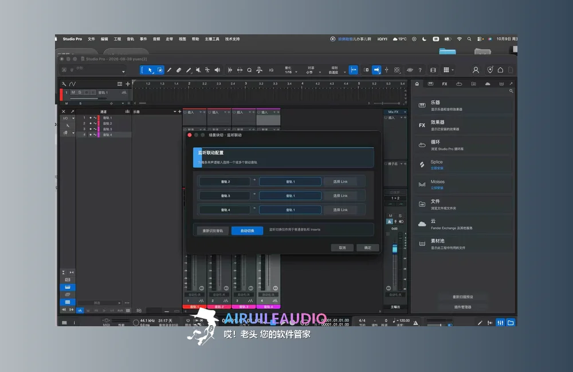Open the Browse folder icon in bottom bar

[x=511, y=323]
